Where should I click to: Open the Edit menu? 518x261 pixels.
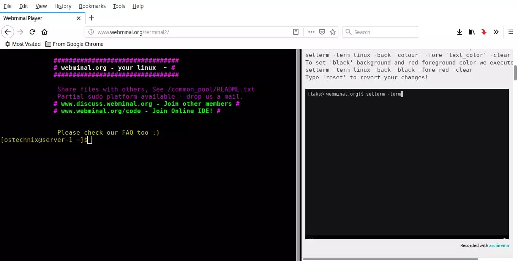[24, 6]
